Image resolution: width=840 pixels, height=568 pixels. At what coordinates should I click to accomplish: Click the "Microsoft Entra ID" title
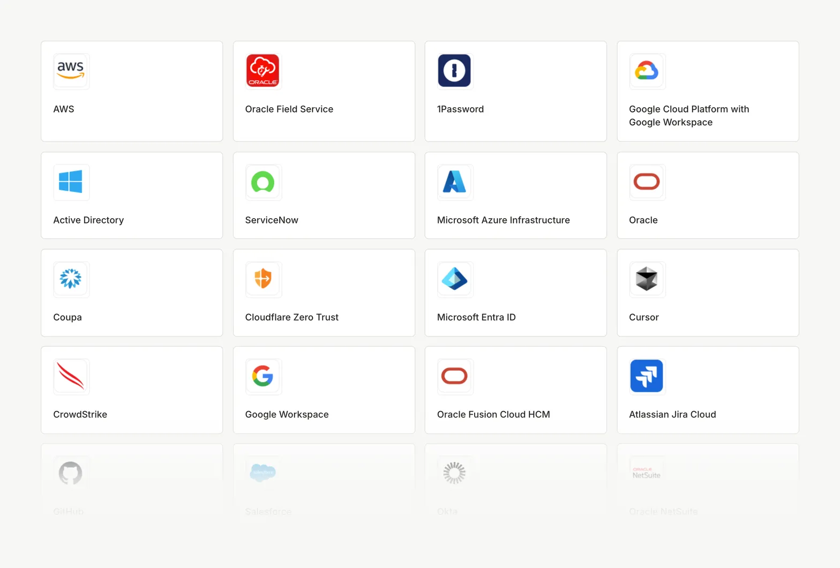[476, 317]
